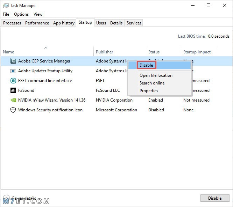Sort by the Status column header
233x207 pixels.
163,51
